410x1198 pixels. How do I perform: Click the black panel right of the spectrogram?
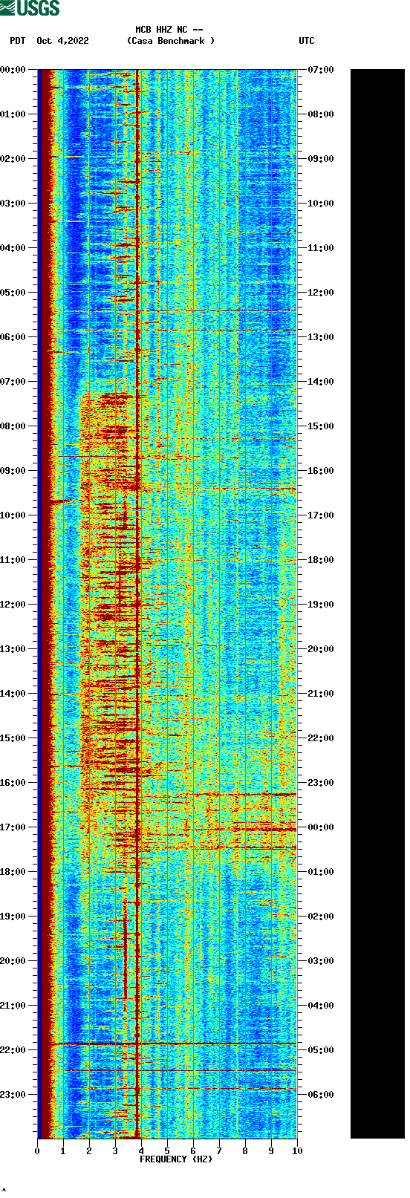[377, 604]
